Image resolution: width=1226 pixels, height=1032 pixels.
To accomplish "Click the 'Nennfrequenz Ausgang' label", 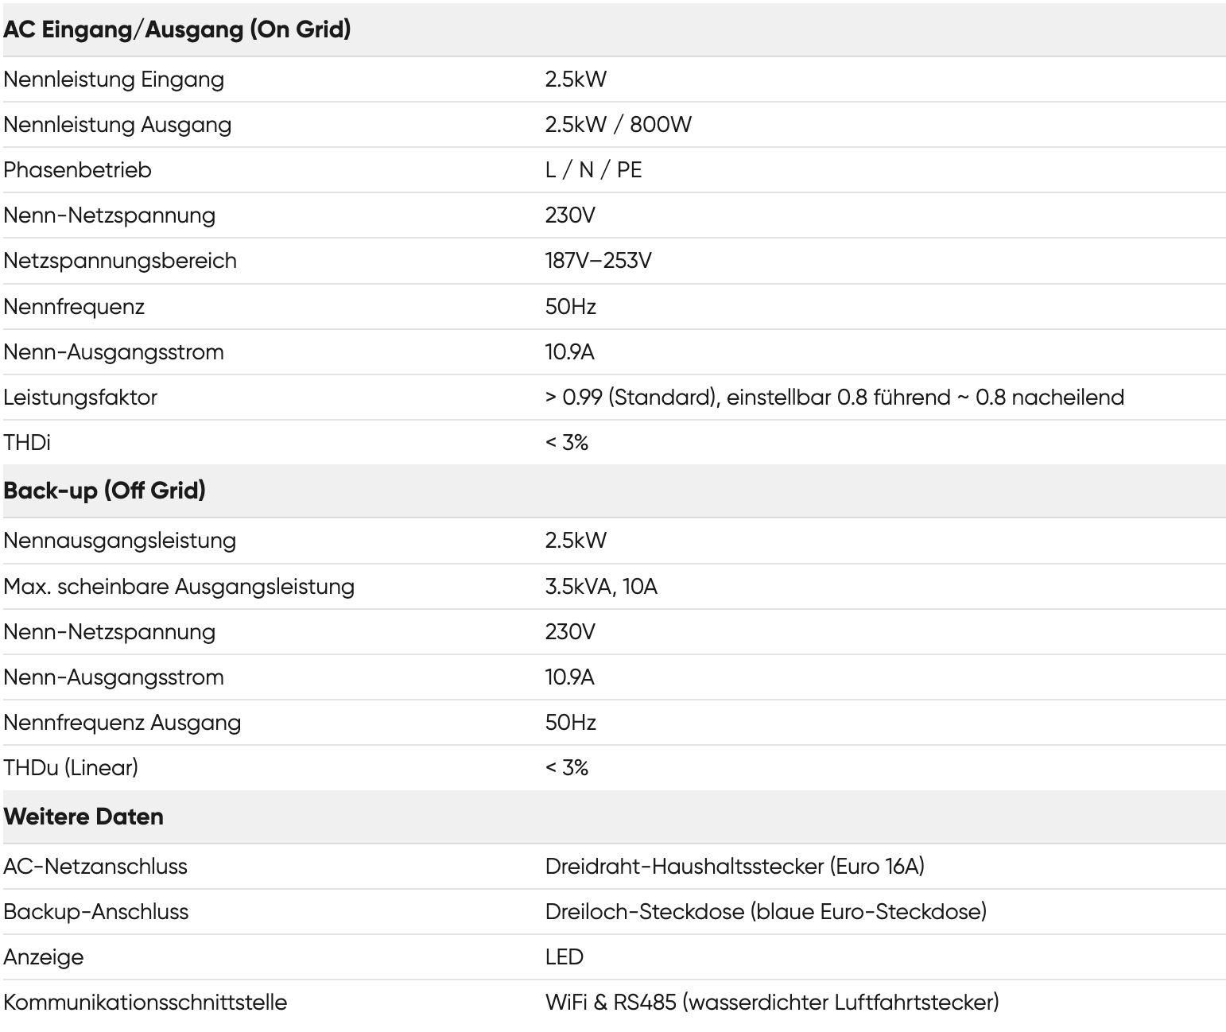I will (x=122, y=723).
